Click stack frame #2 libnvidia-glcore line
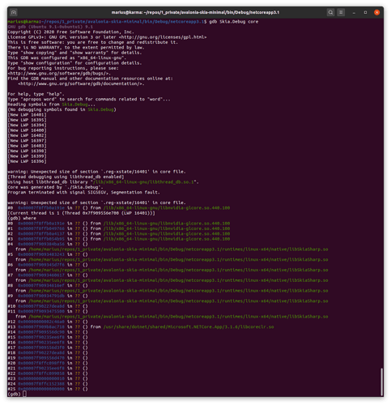Viewport: 391px width, 405px height. tap(119, 234)
